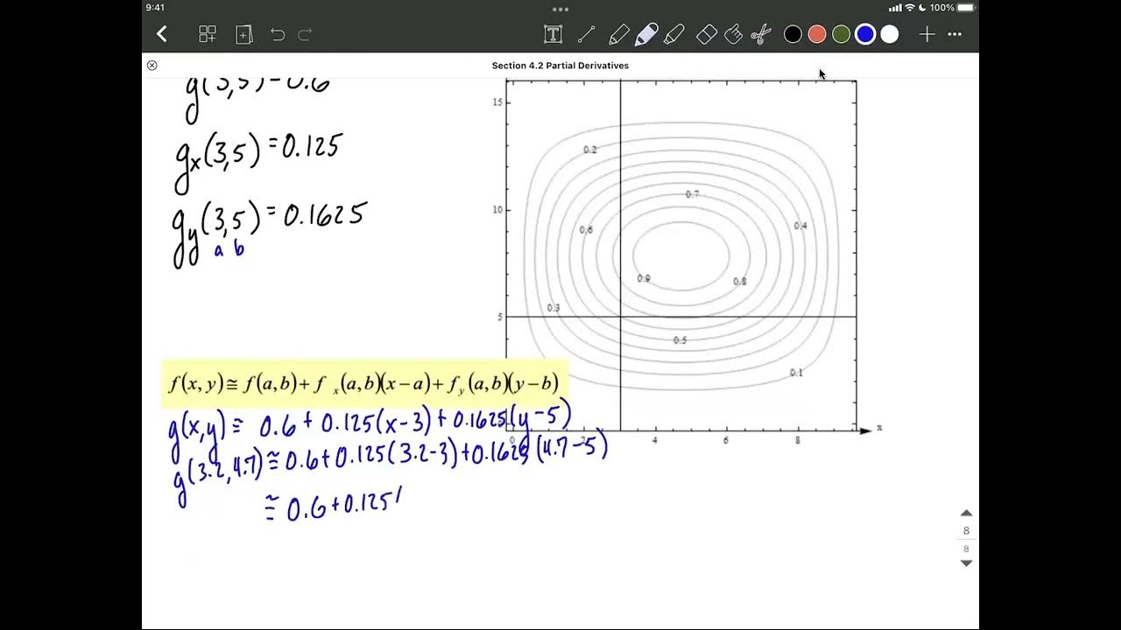Tap the 0.9 contour label on graph
The height and width of the screenshot is (630, 1121).
click(644, 278)
